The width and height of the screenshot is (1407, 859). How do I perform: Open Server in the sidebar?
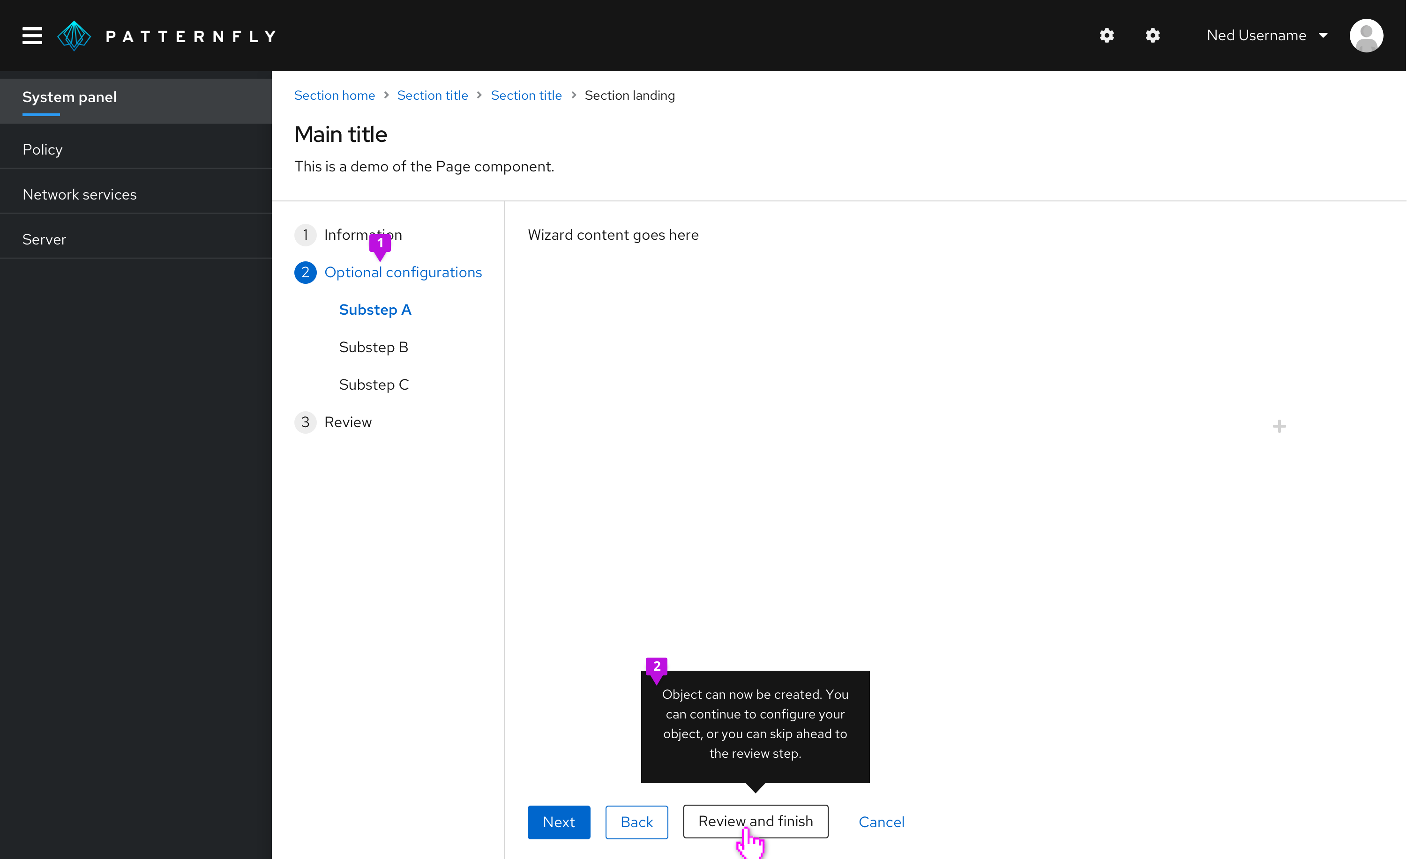pyautogui.click(x=136, y=240)
